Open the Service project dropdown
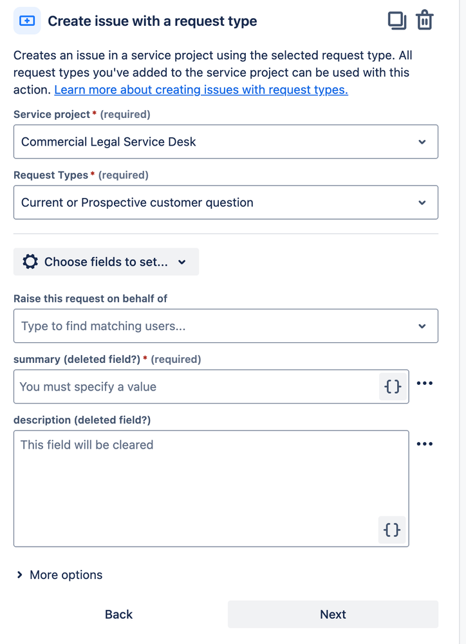466x644 pixels. pyautogui.click(x=422, y=142)
